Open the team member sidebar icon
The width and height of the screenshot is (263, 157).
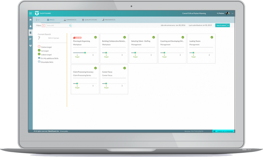(x=31, y=39)
